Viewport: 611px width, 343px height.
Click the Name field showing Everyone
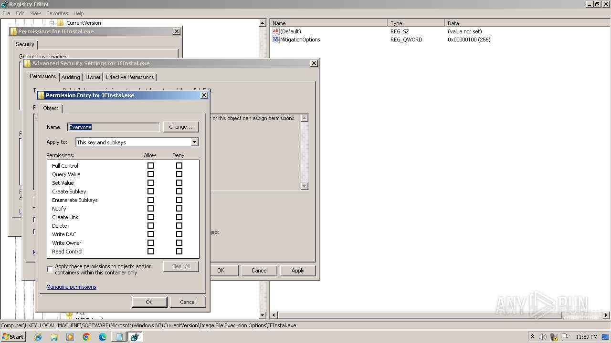click(x=113, y=127)
